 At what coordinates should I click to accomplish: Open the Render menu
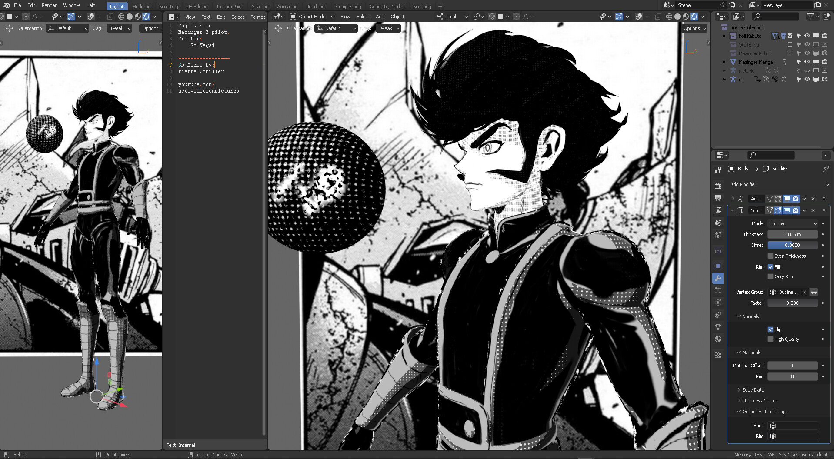tap(49, 5)
